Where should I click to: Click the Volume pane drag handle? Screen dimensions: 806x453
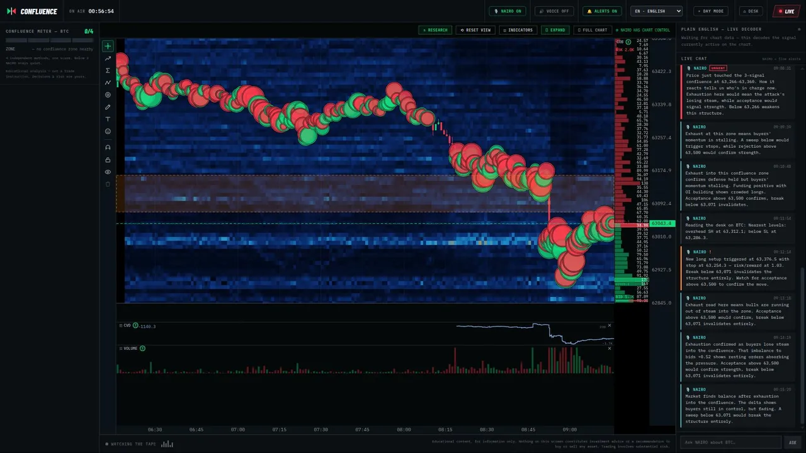click(120, 349)
